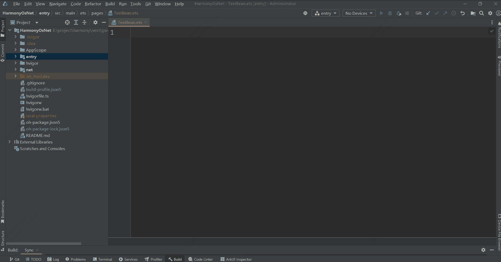Click the Attach debugger to process icon
Screen dimensions: 501x262
(x=399, y=13)
